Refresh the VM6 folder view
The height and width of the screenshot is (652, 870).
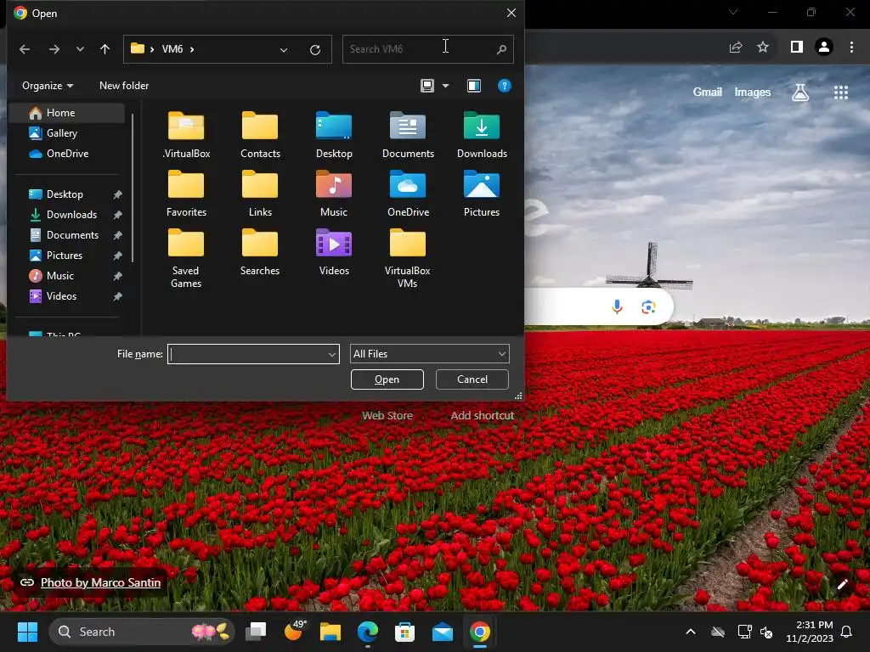(x=315, y=50)
